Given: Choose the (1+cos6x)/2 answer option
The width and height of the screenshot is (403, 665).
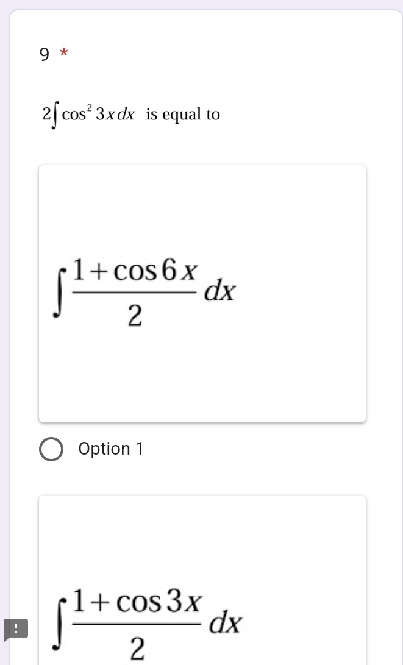Looking at the screenshot, I should 202,293.
